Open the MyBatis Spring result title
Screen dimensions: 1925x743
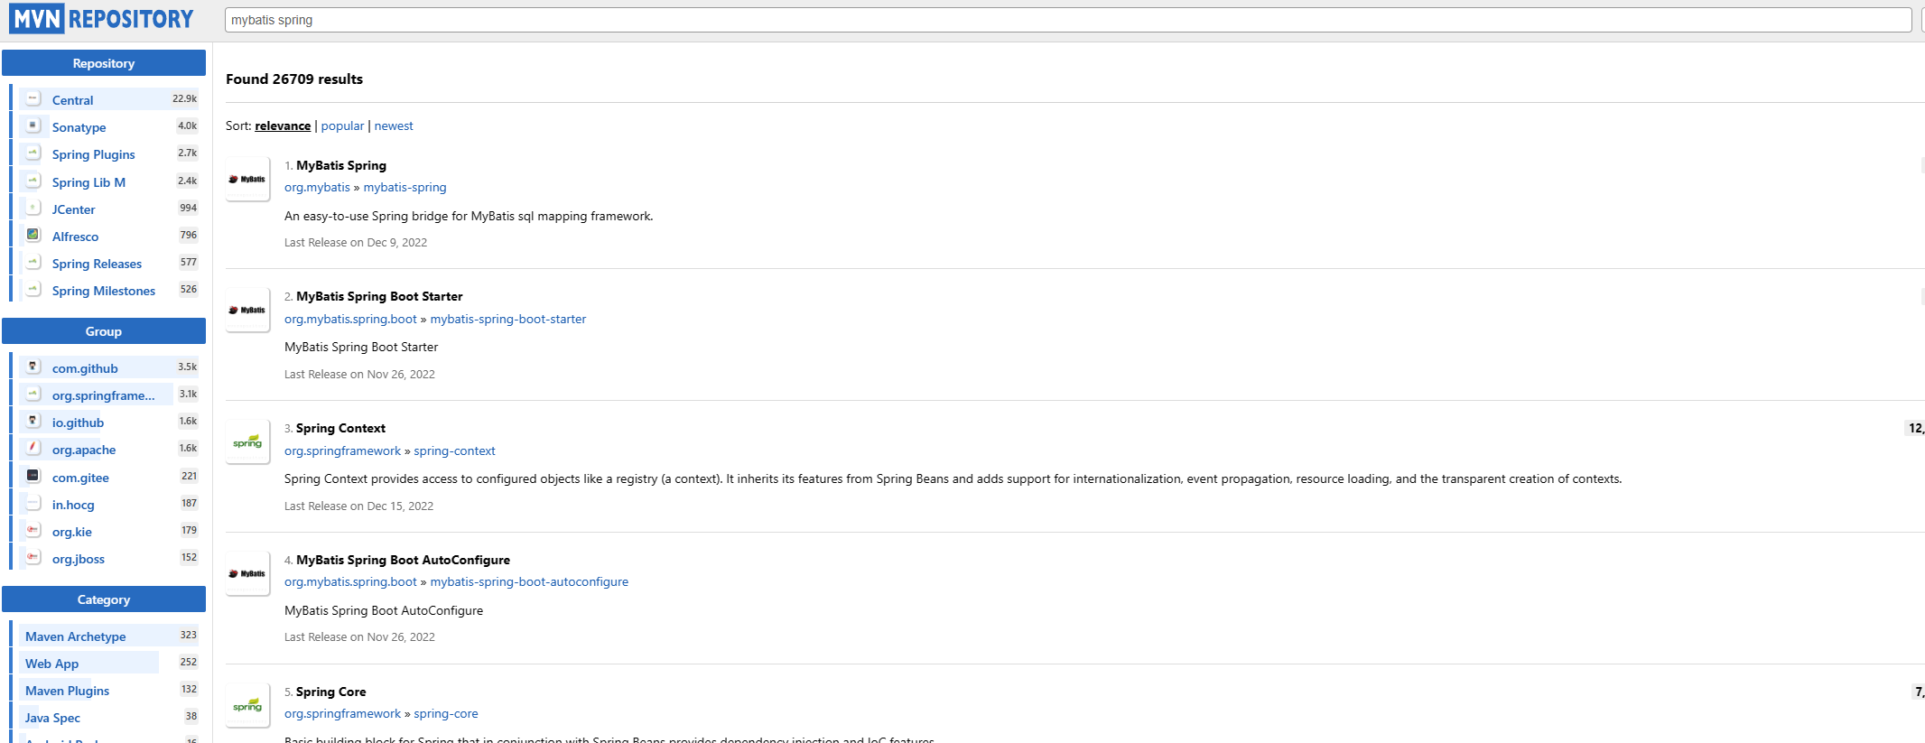tap(341, 165)
